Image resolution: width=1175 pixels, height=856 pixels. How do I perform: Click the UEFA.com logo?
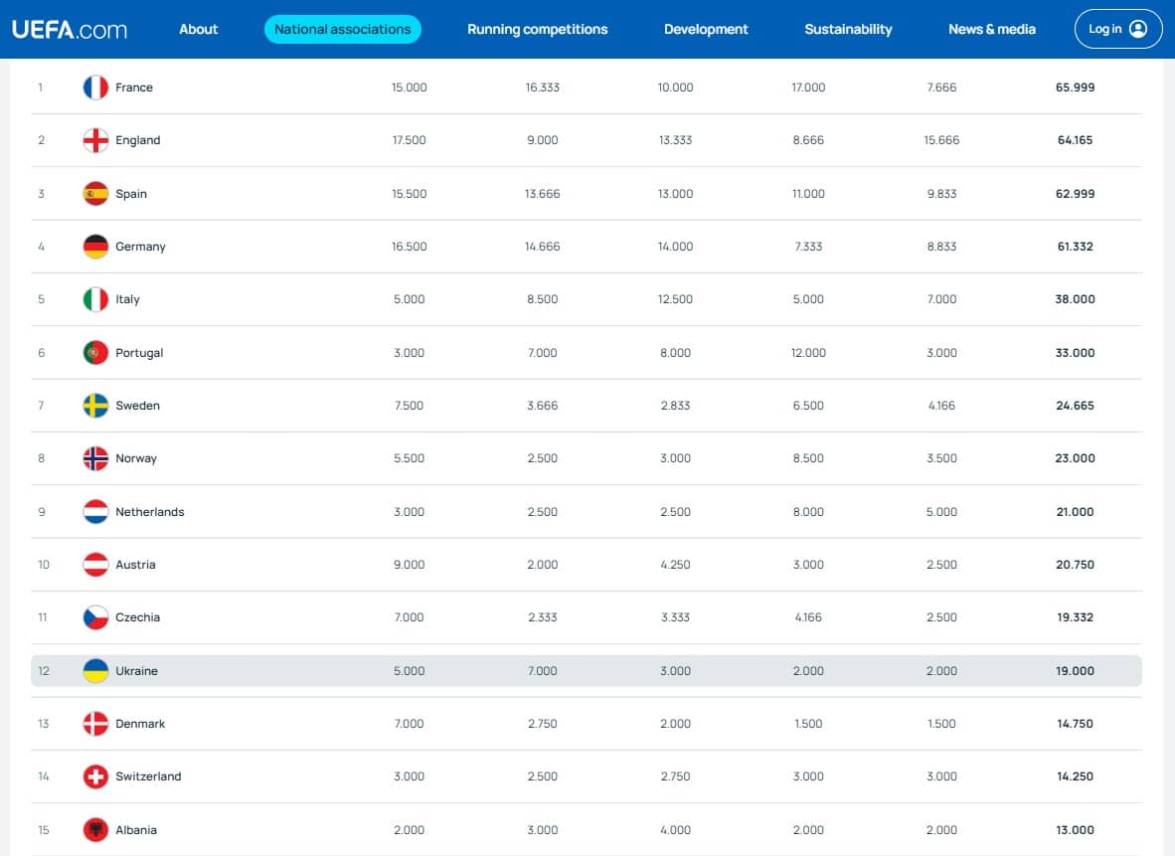pyautogui.click(x=70, y=29)
